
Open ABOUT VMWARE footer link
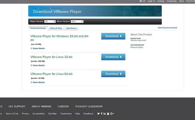tap(41, 107)
